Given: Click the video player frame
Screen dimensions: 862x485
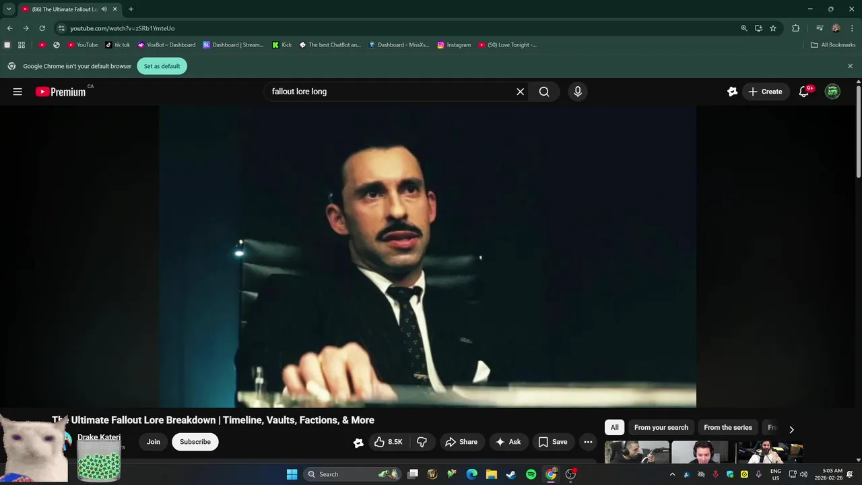Looking at the screenshot, I should (x=428, y=257).
